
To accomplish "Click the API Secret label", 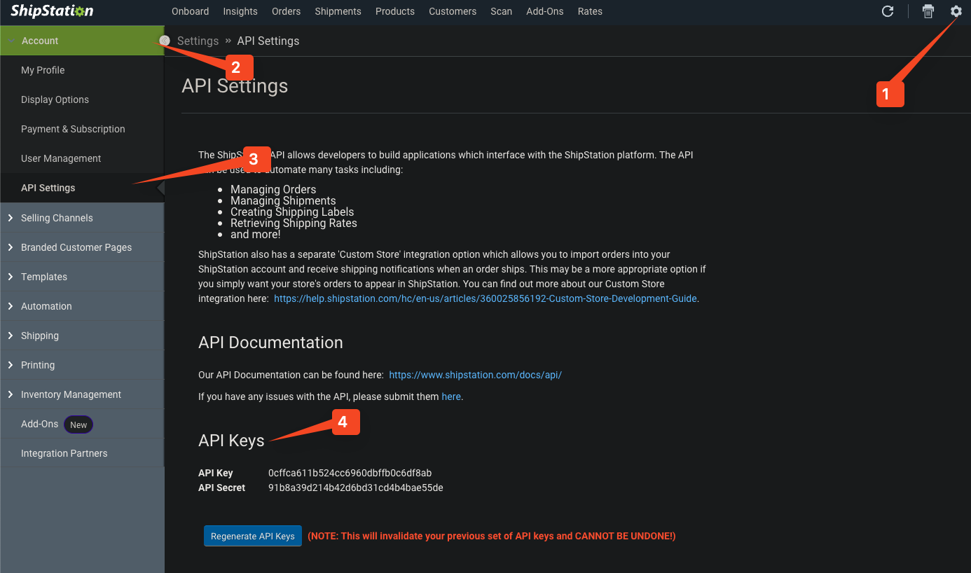I will [222, 488].
